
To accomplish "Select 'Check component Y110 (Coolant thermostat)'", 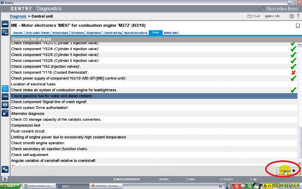I will click(154, 73).
